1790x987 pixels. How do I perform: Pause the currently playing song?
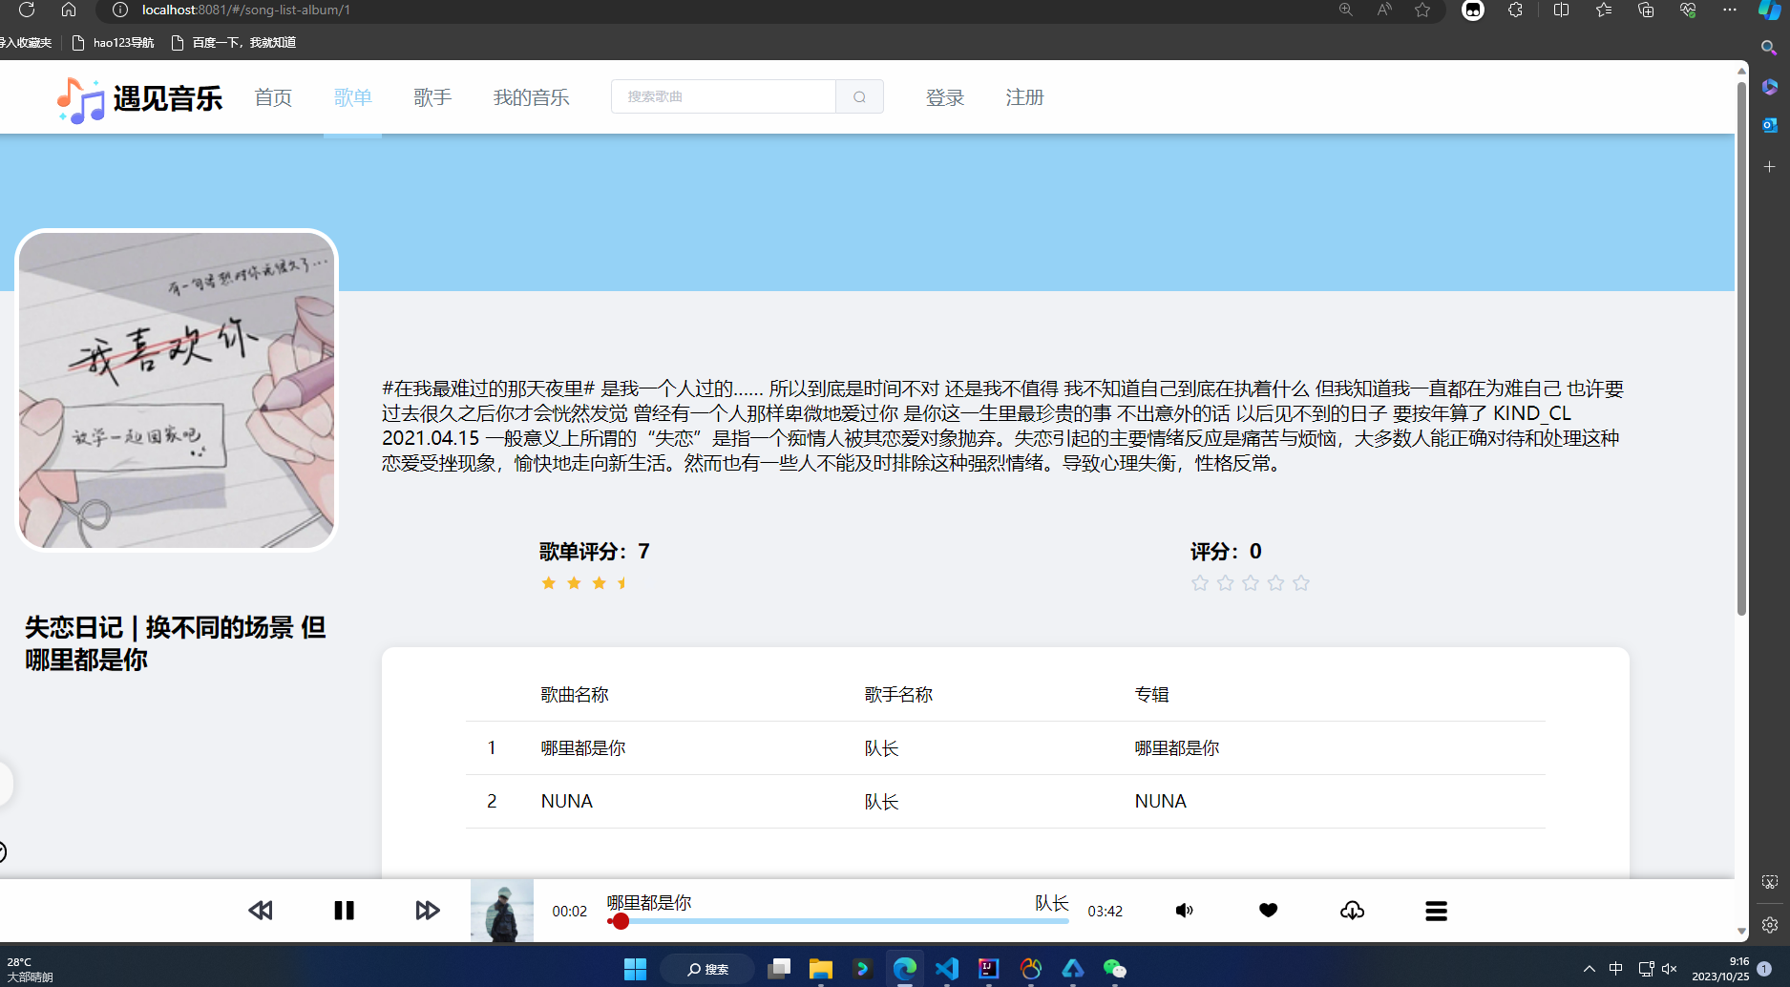[x=344, y=911]
